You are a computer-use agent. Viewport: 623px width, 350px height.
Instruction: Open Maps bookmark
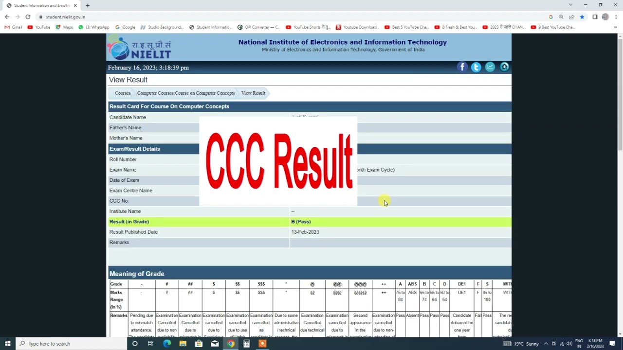click(64, 27)
